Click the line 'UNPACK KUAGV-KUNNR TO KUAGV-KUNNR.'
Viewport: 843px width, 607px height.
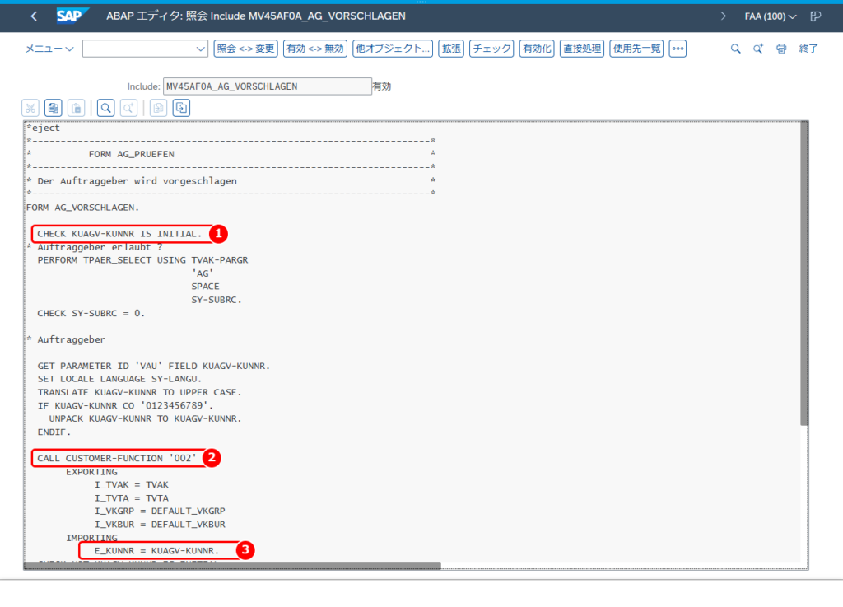(x=145, y=419)
